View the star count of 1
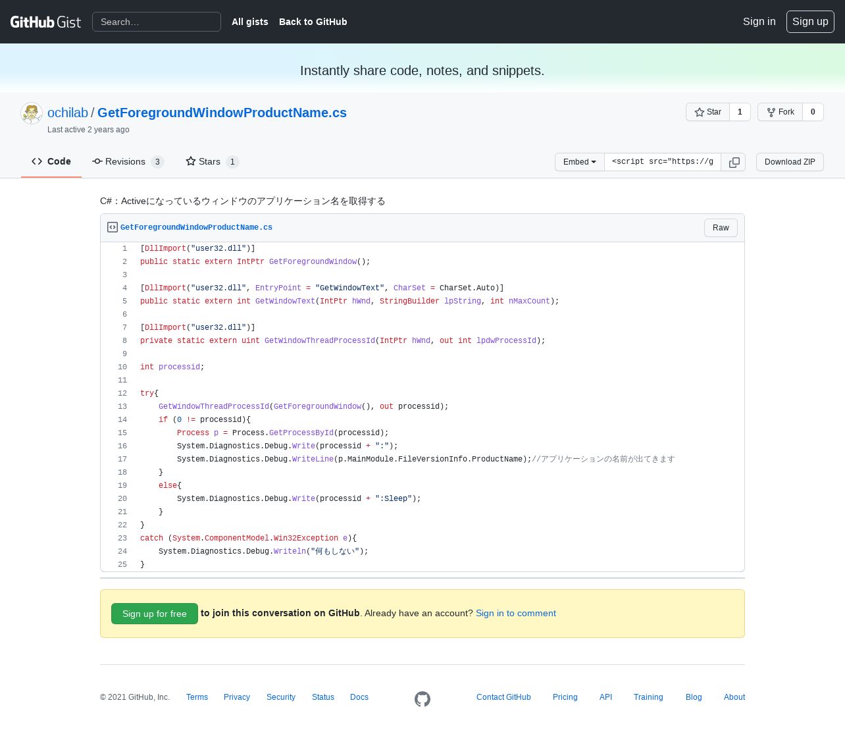 740,112
